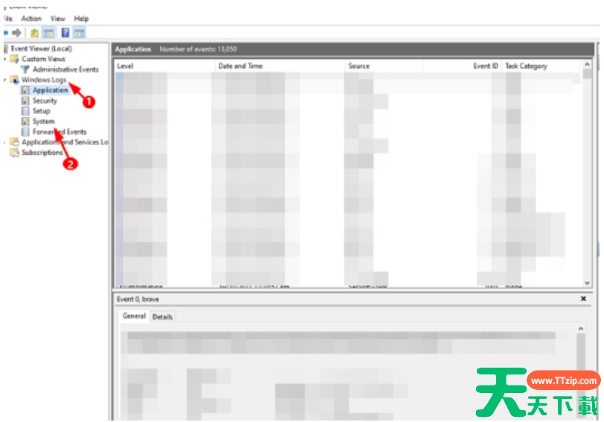Sort events by Level column
Image resolution: width=604 pixels, height=422 pixels.
(x=164, y=66)
